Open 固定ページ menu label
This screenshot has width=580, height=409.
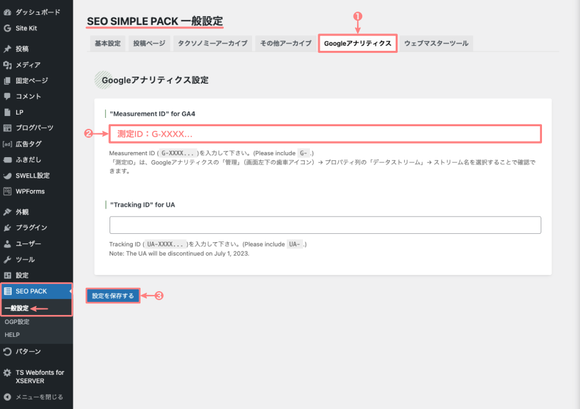click(x=32, y=81)
